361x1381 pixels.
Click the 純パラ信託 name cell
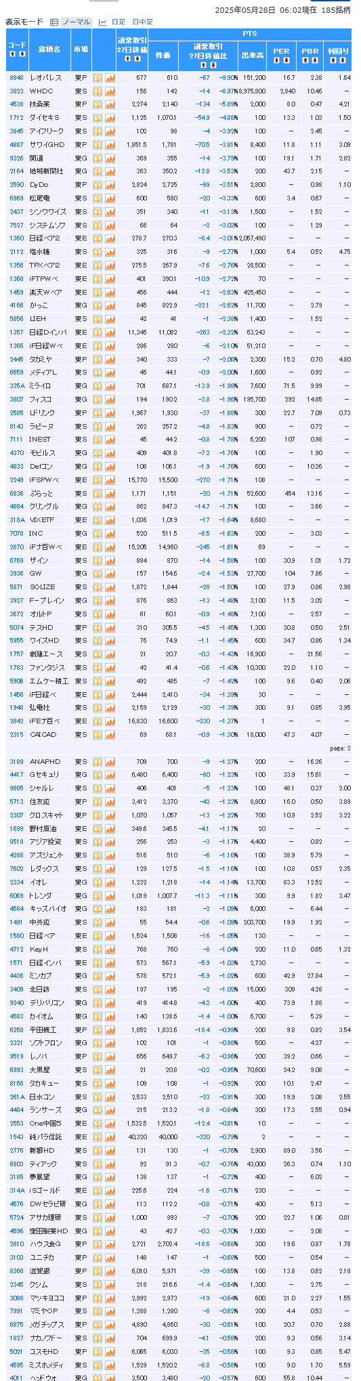[x=49, y=1136]
